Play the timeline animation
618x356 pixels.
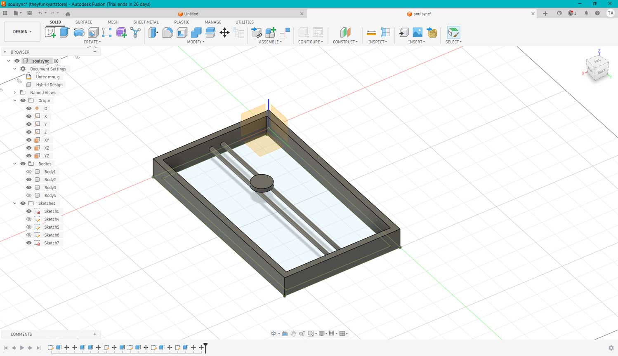point(22,348)
